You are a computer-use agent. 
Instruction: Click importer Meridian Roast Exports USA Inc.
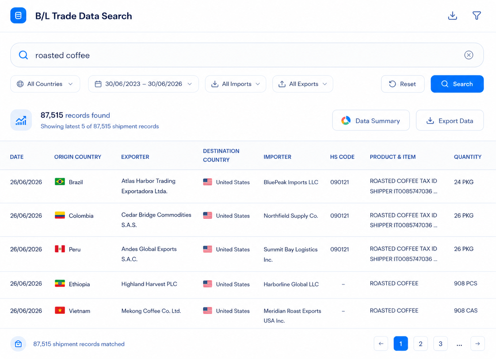[x=292, y=316]
